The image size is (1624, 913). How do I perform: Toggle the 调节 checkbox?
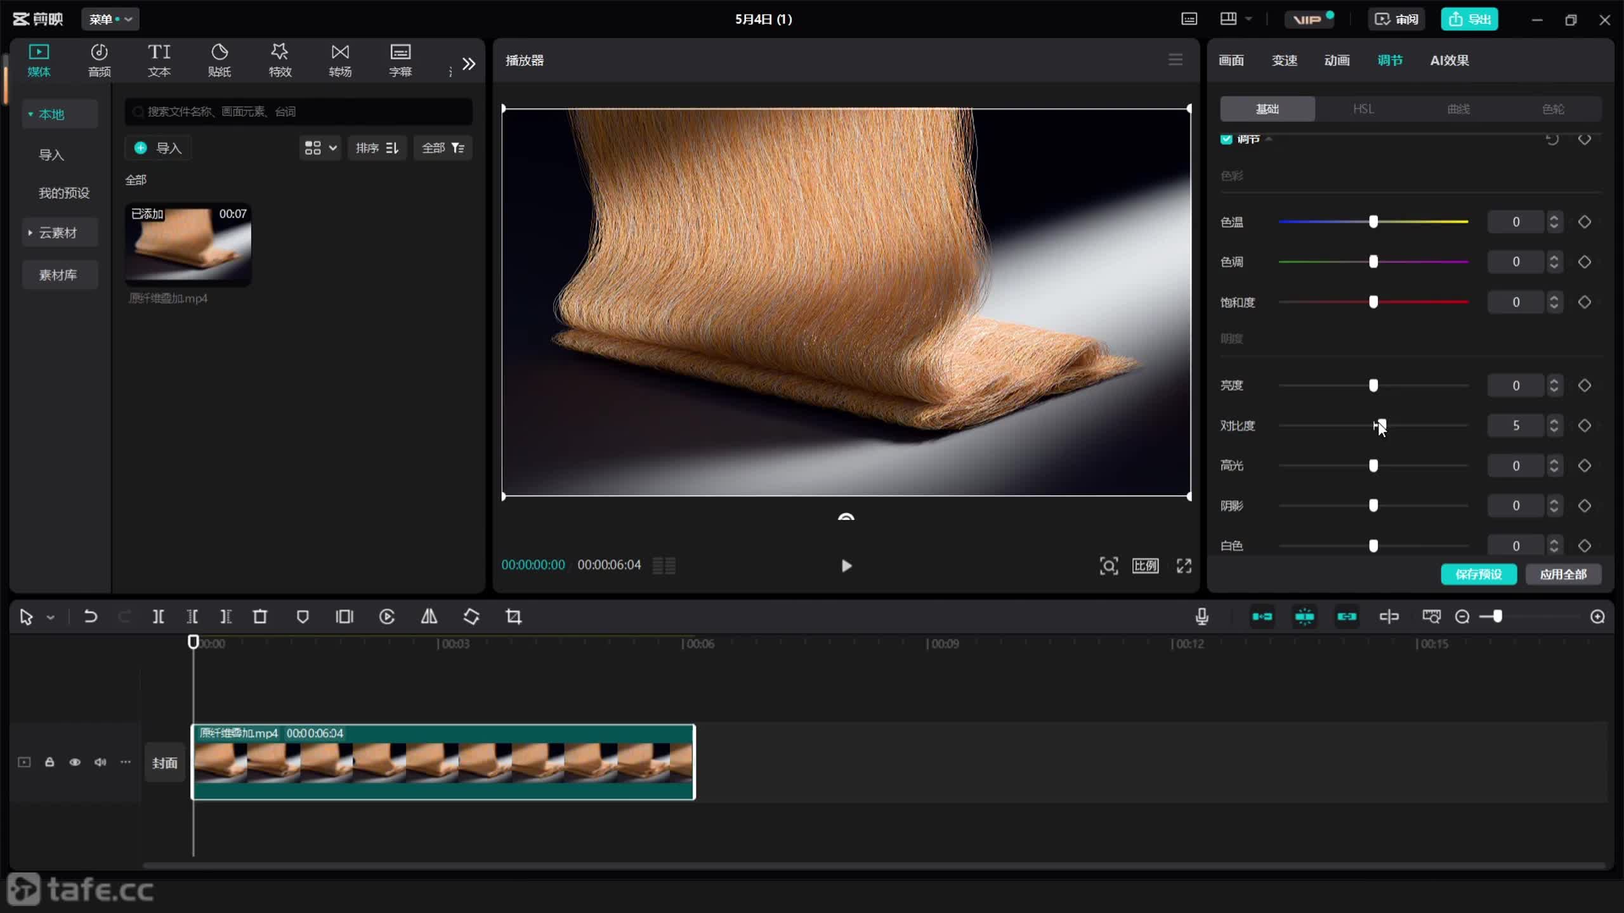pos(1226,139)
